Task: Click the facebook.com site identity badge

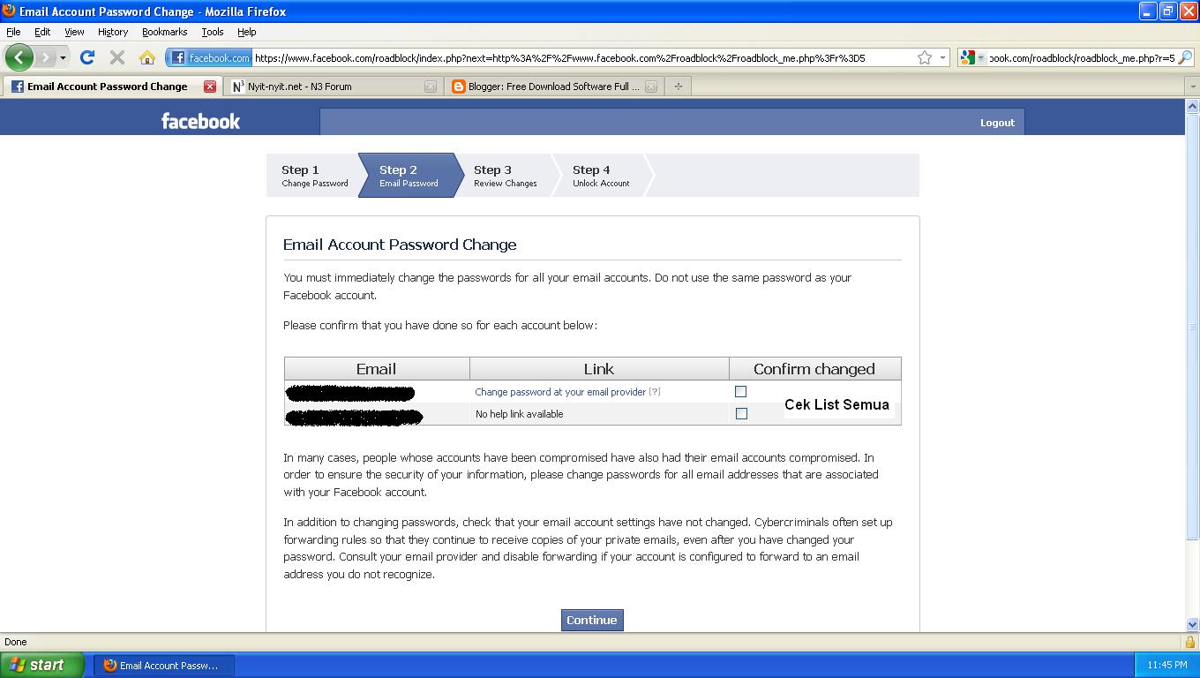Action: tap(210, 57)
